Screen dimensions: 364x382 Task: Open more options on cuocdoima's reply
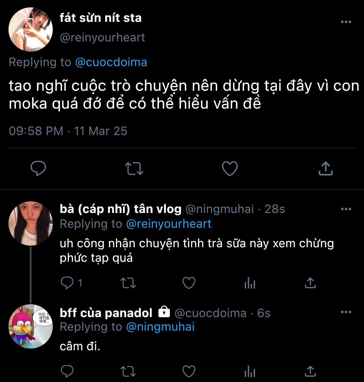pyautogui.click(x=346, y=312)
